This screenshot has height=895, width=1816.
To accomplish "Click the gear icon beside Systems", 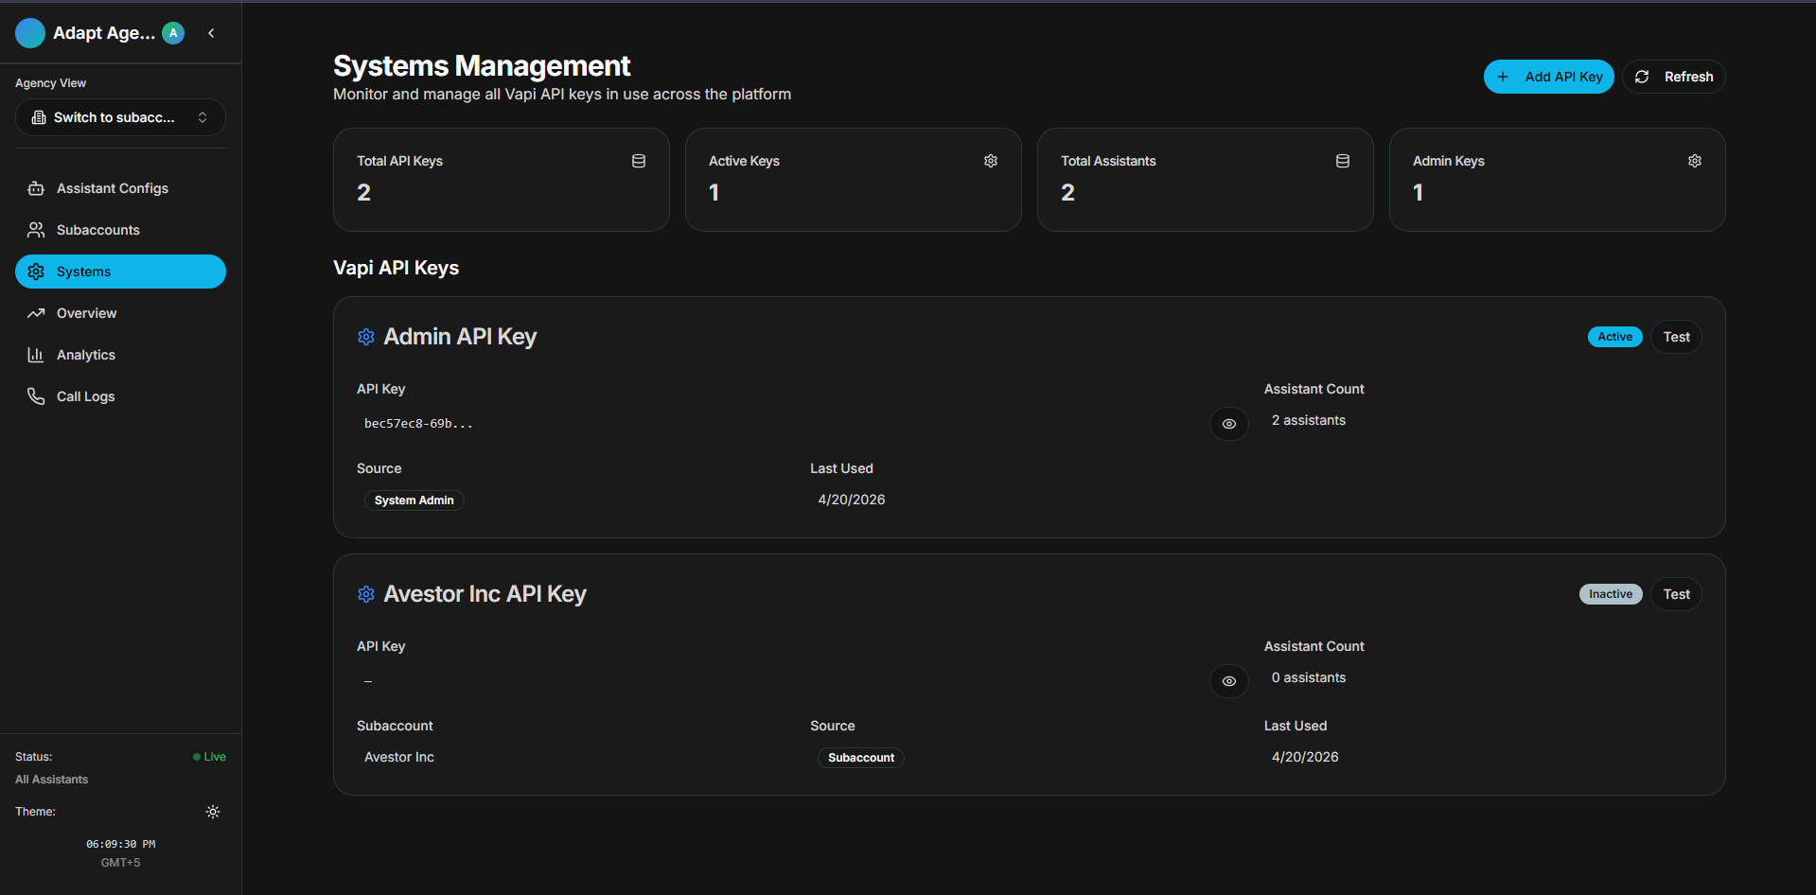I will pos(36,272).
